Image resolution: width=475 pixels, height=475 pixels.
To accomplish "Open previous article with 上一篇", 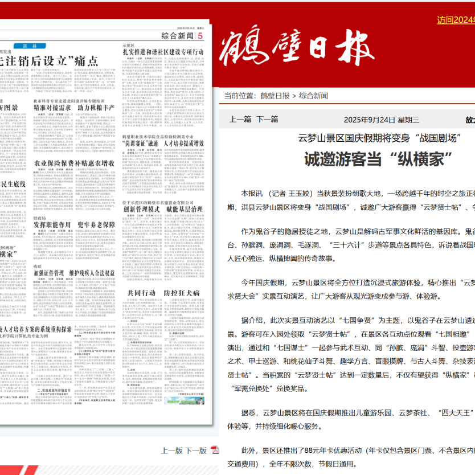I will coord(240,119).
